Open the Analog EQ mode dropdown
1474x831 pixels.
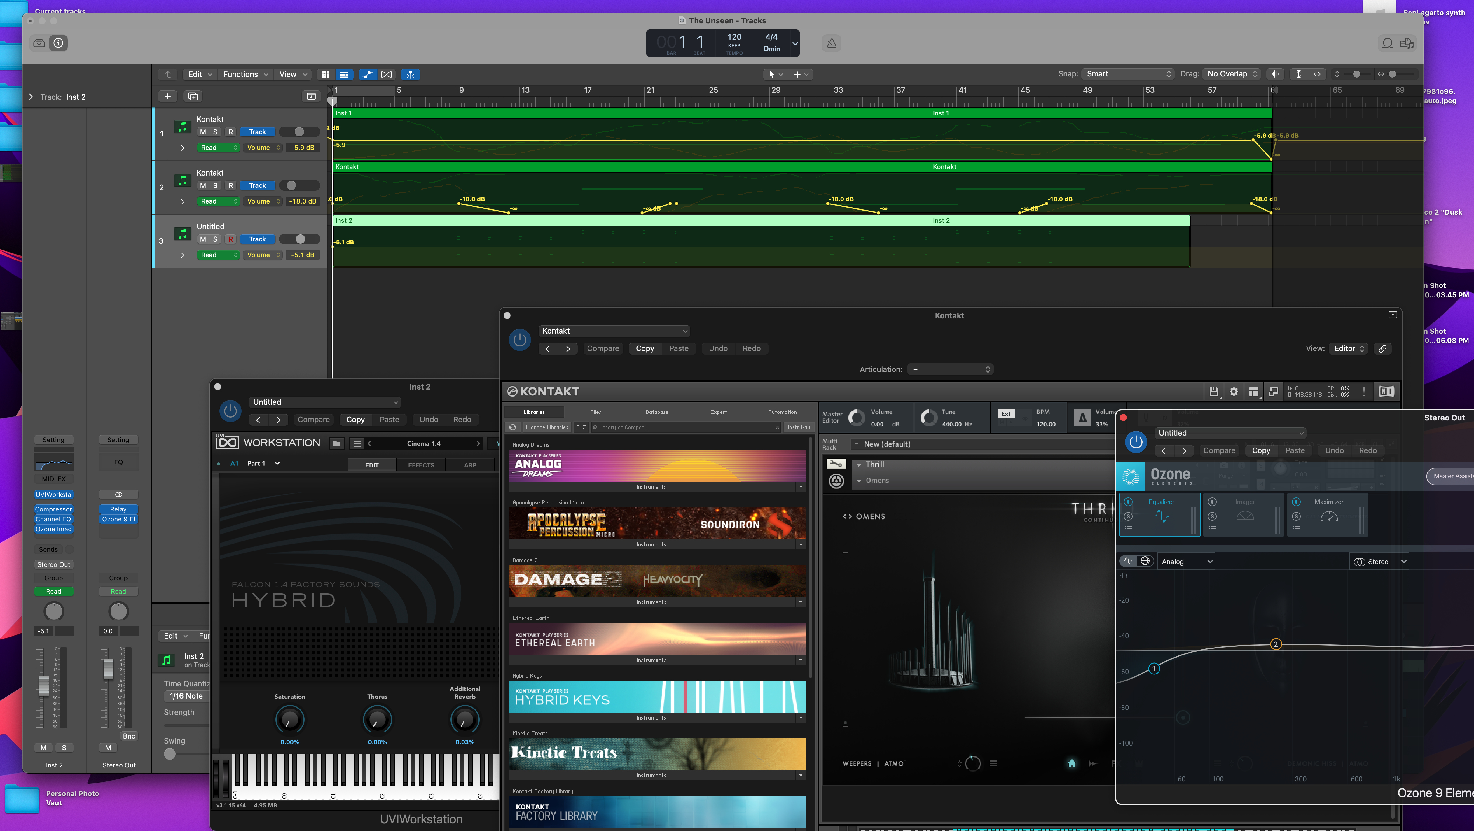point(1186,562)
